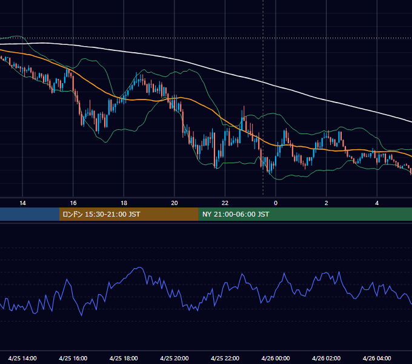This screenshot has width=412, height=364.
Task: Click the 4/25 14:00 date label
Action: [x=22, y=358]
